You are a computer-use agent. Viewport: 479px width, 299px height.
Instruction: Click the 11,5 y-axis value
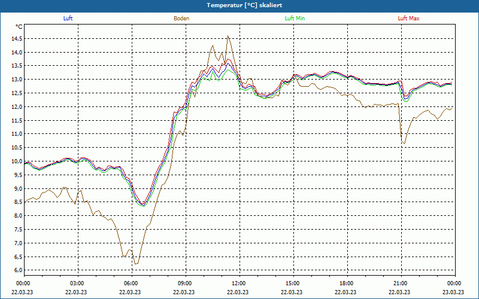17,121
